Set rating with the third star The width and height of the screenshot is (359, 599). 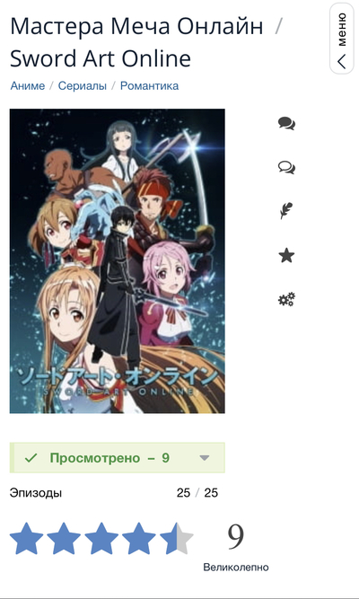click(x=101, y=538)
